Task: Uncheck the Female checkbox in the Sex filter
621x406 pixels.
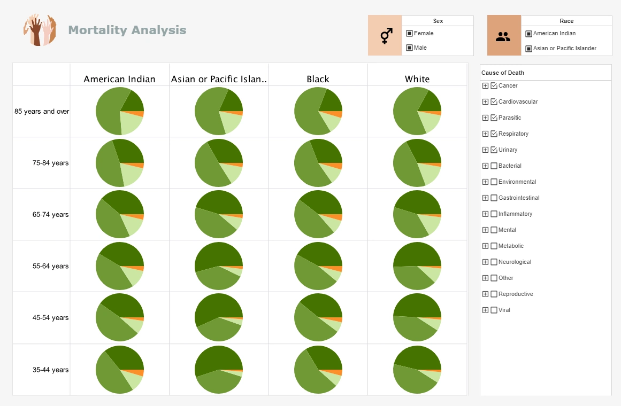Action: click(x=409, y=33)
